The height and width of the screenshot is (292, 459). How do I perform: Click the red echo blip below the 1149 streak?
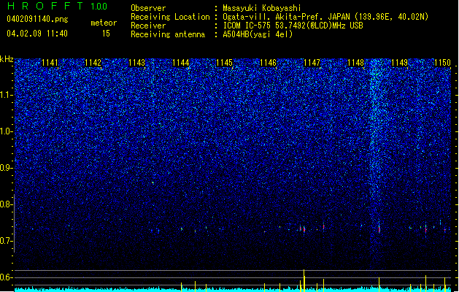point(379,229)
